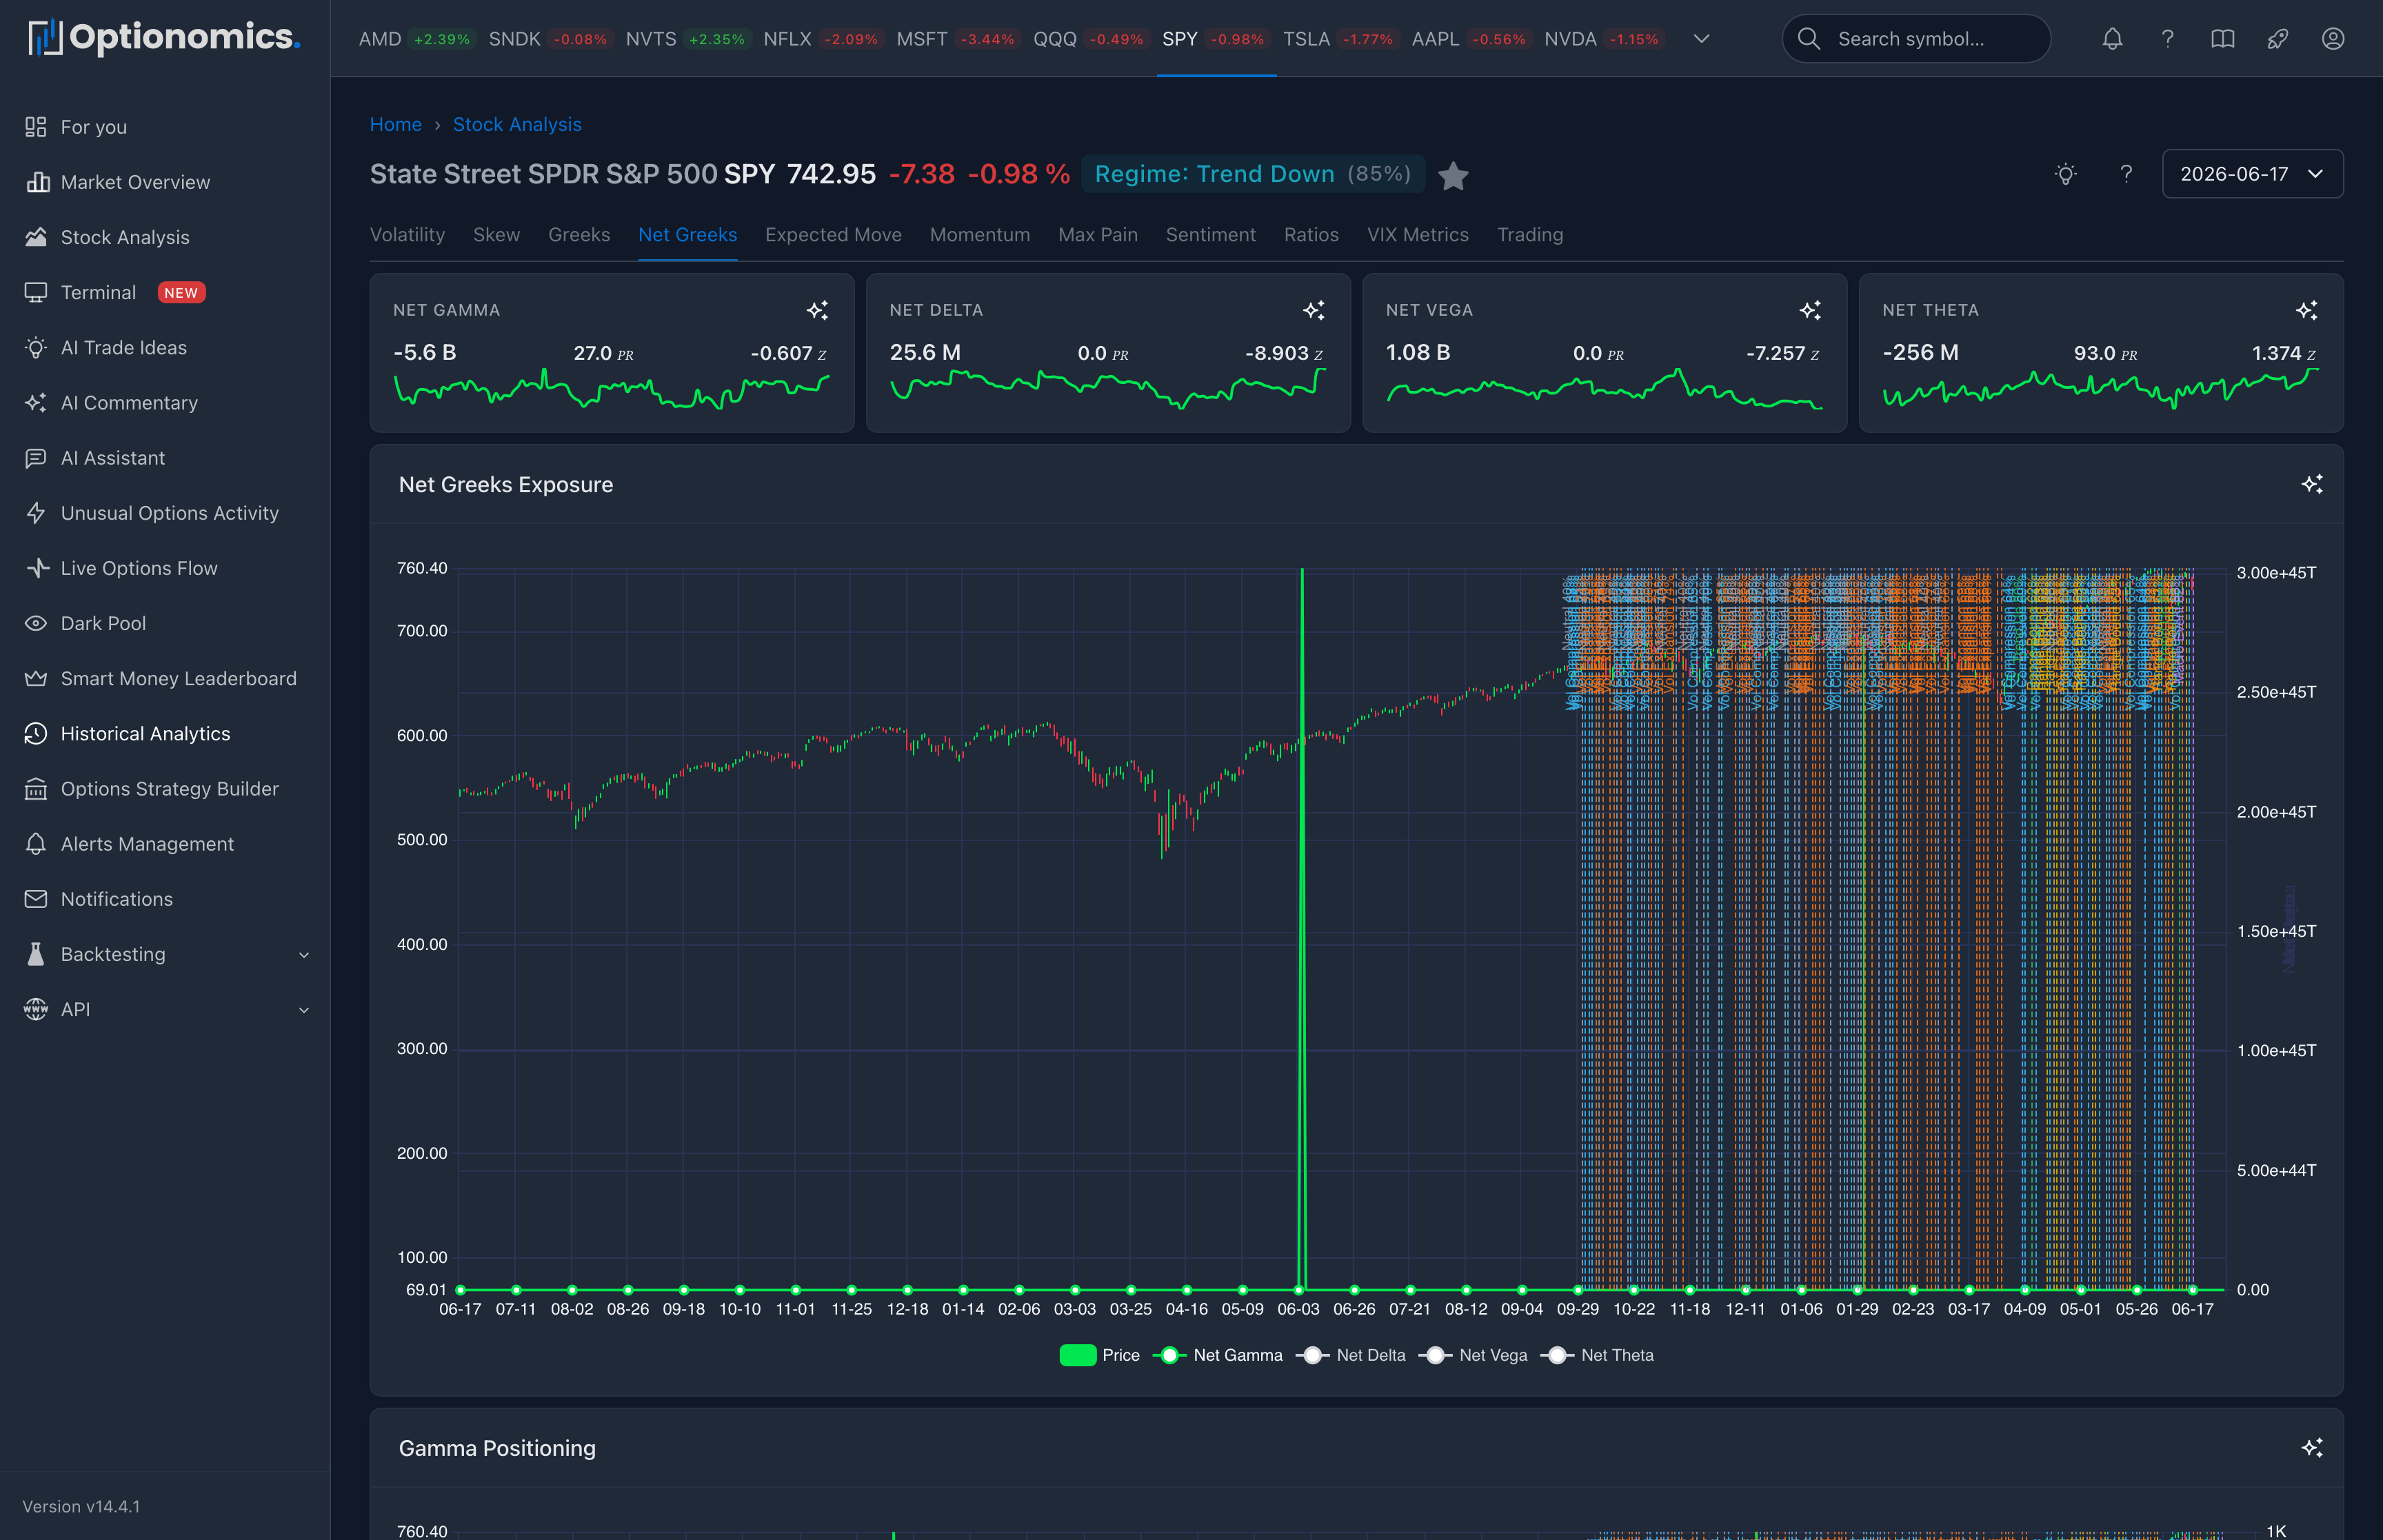Click the Net Vega sparkline chart
The image size is (2383, 1540).
click(x=1604, y=390)
